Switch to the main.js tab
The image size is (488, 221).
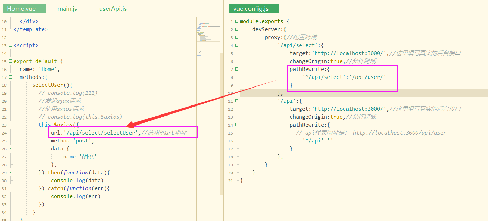click(x=67, y=8)
